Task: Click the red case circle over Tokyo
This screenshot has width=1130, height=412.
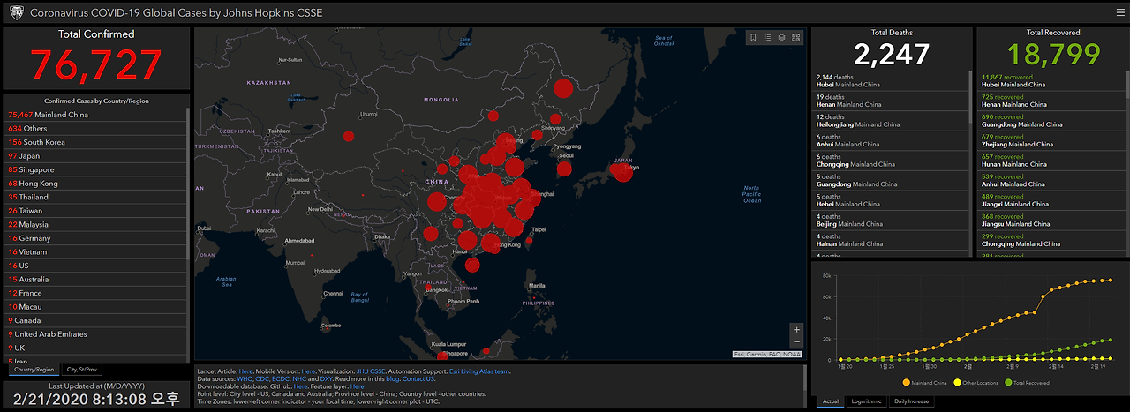Action: (x=623, y=171)
